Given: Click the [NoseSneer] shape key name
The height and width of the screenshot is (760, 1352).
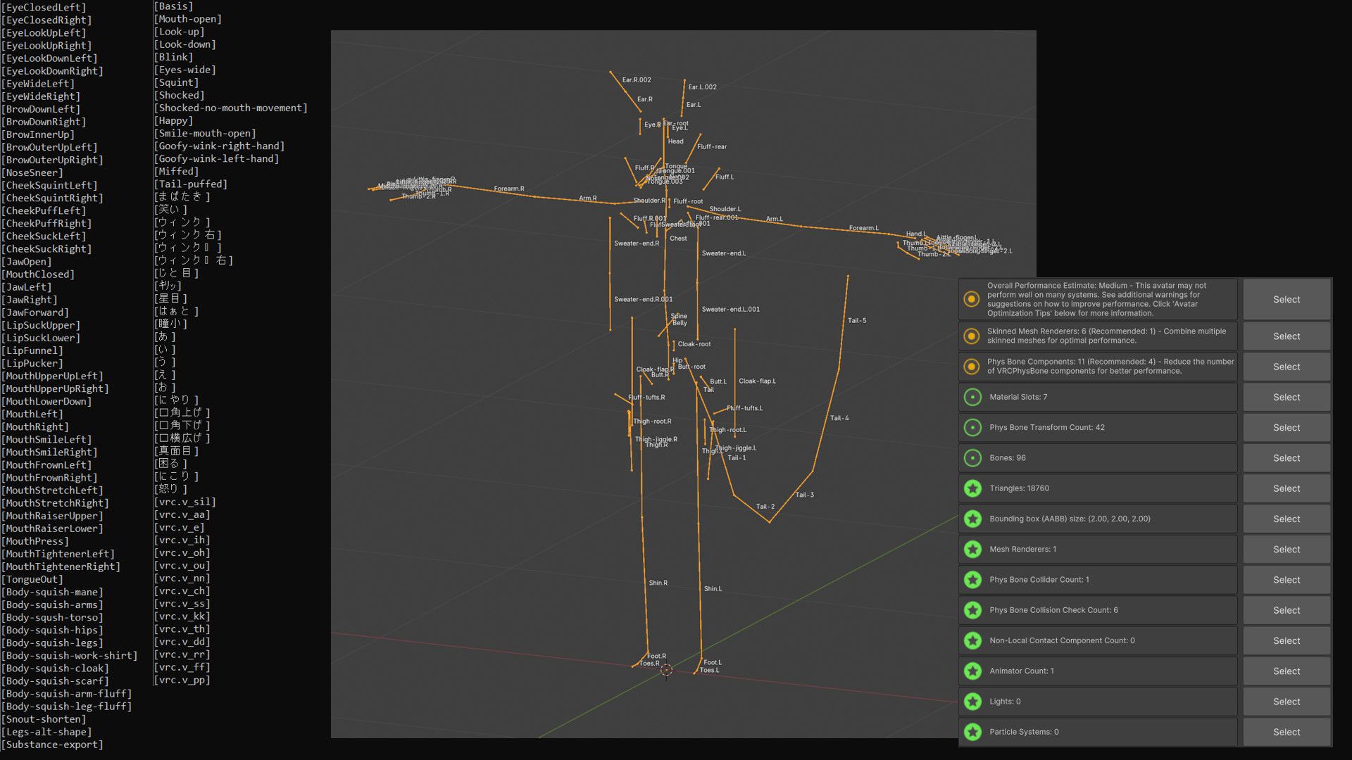Looking at the screenshot, I should pos(32,173).
